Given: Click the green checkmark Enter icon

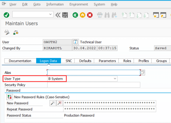Looking at the screenshot, I should (x=6, y=15).
